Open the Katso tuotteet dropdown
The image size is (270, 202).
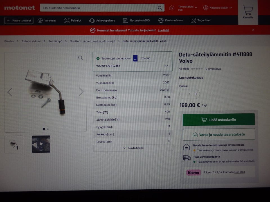pyautogui.click(x=19, y=20)
